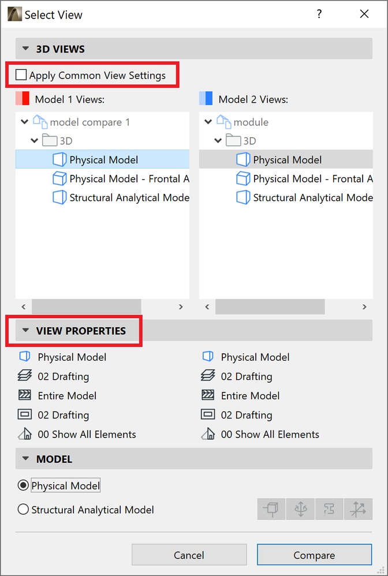The width and height of the screenshot is (388, 576).
Task: Click the Model 1 list horizontal scrollbar
Action: [87, 306]
